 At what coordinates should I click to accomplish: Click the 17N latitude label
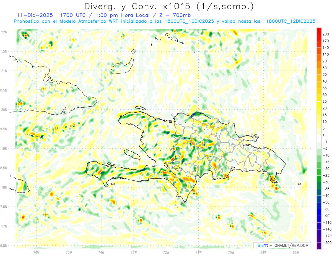[4, 226]
